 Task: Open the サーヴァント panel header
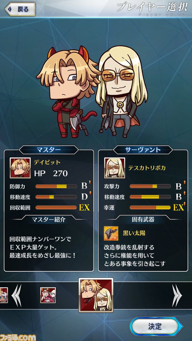[x=143, y=150]
